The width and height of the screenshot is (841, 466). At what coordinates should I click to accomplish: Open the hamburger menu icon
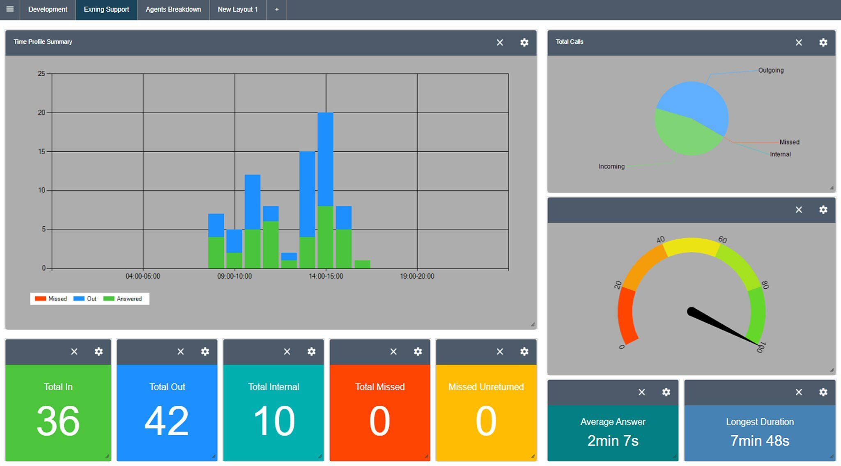(x=10, y=9)
